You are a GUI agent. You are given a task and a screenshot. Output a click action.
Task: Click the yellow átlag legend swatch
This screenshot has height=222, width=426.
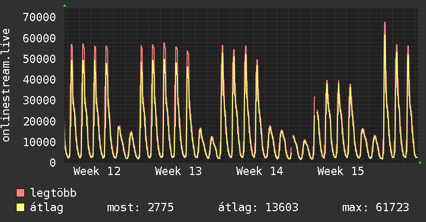point(20,208)
